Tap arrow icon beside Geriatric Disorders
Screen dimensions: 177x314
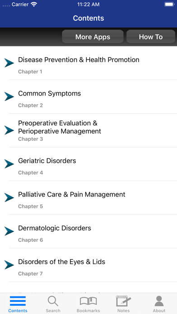click(x=9, y=164)
